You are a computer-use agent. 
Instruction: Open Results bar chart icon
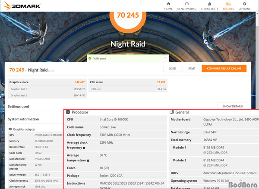(x=228, y=4)
